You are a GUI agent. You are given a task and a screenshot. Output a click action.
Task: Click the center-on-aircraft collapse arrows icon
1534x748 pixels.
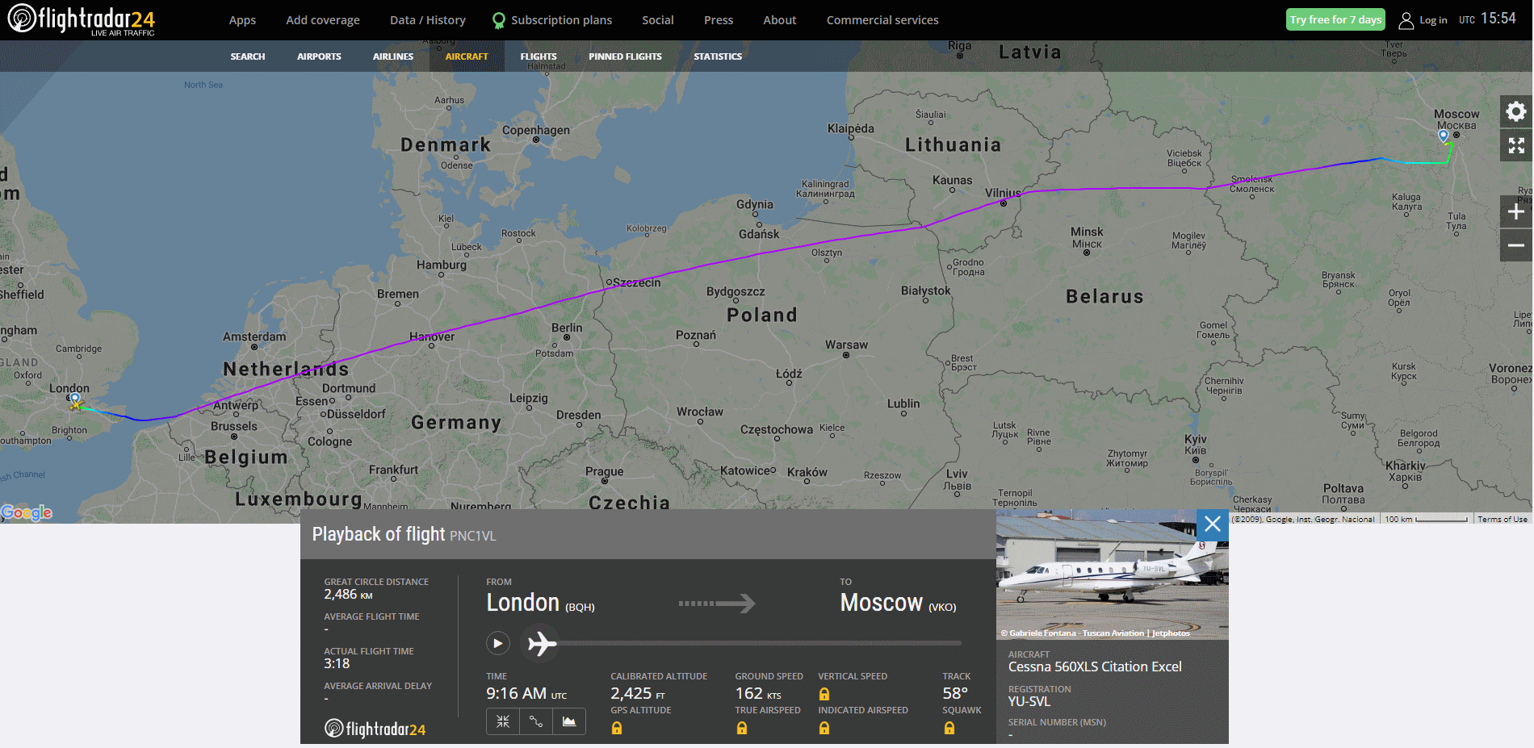point(503,721)
